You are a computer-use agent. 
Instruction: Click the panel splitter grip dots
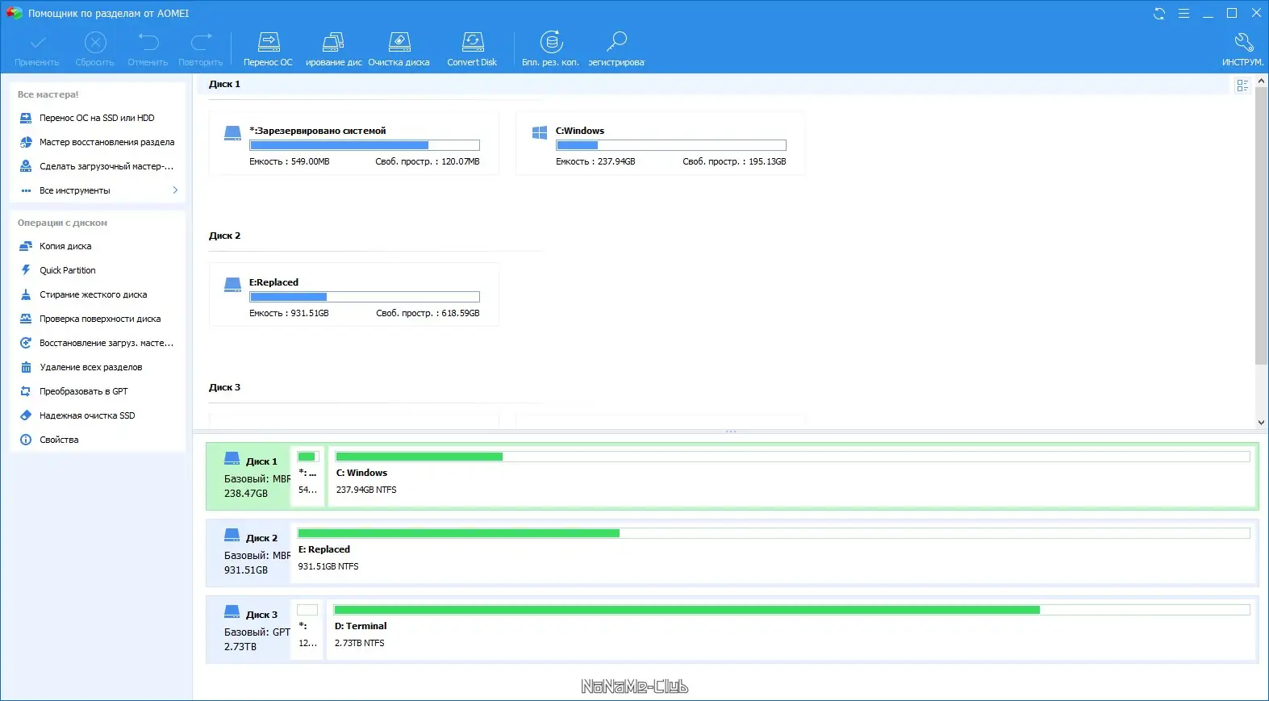731,432
